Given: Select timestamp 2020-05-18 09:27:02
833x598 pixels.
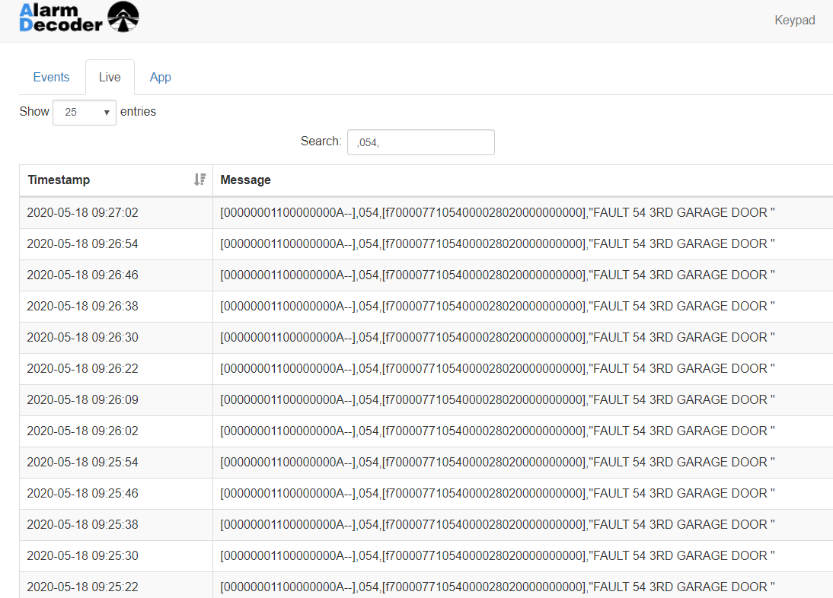Looking at the screenshot, I should click(x=82, y=212).
